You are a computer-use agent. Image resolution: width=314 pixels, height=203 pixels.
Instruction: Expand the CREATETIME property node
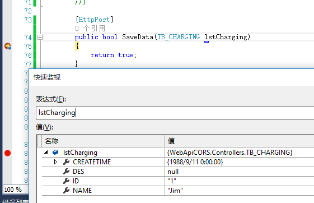click(x=55, y=162)
